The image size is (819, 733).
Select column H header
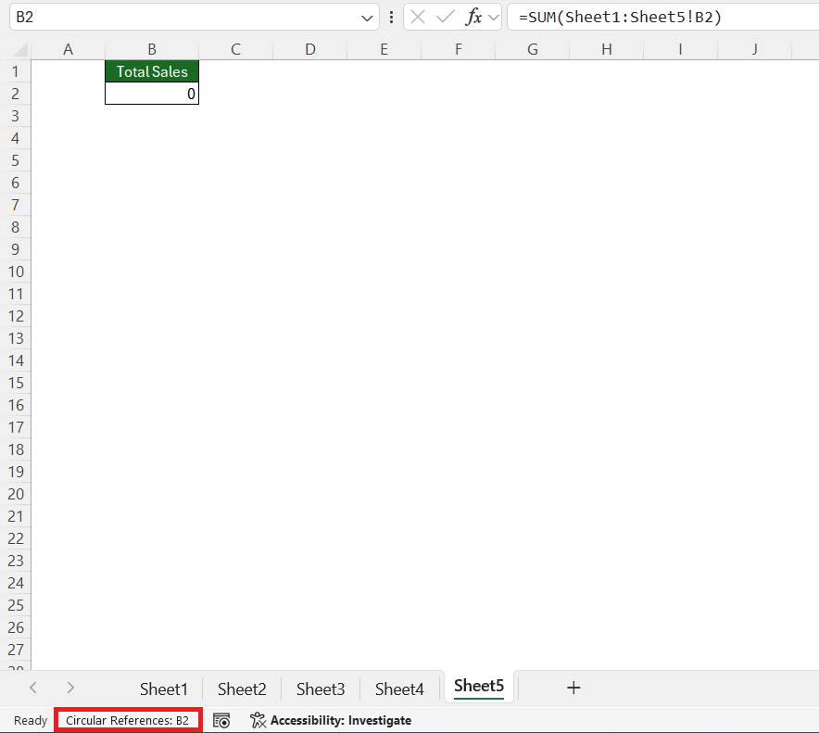[607, 50]
